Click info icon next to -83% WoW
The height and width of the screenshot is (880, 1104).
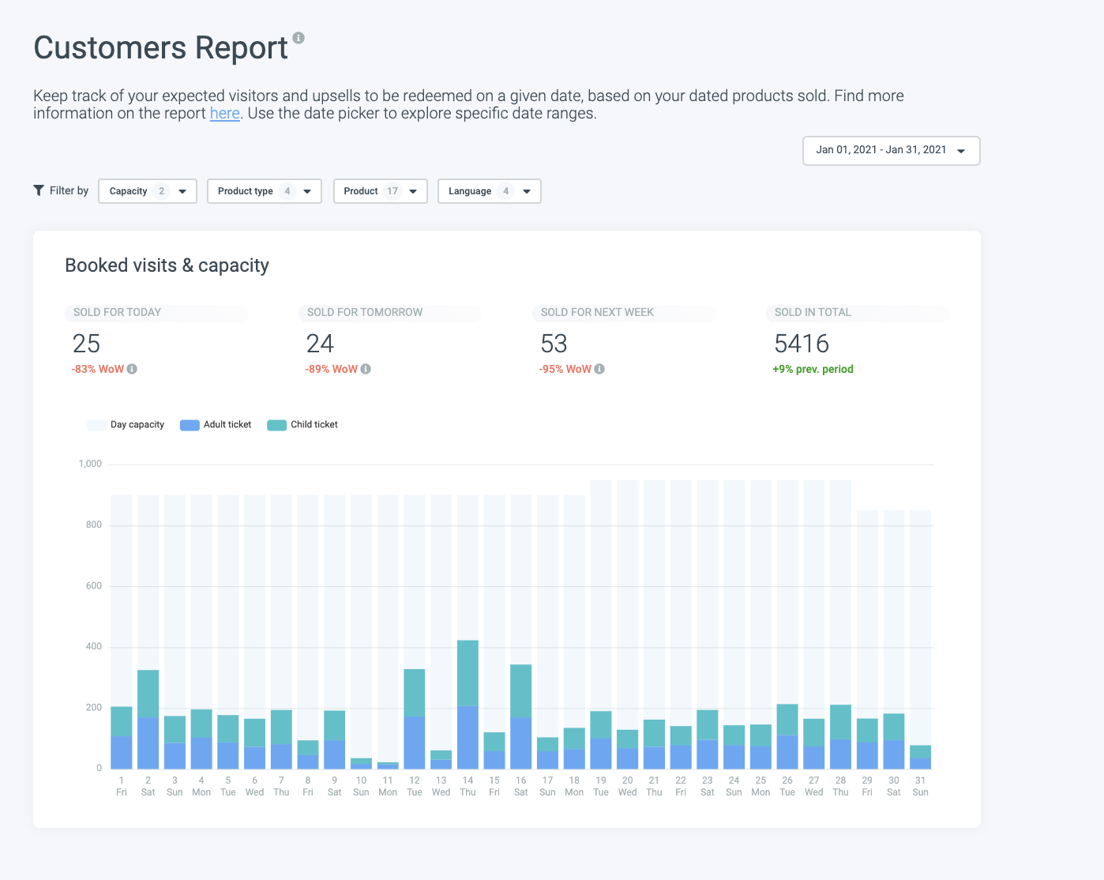click(x=132, y=369)
